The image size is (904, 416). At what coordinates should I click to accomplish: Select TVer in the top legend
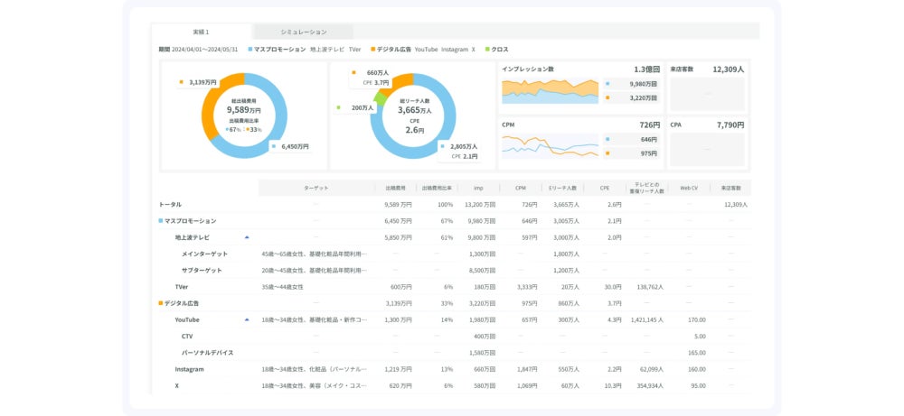(354, 50)
